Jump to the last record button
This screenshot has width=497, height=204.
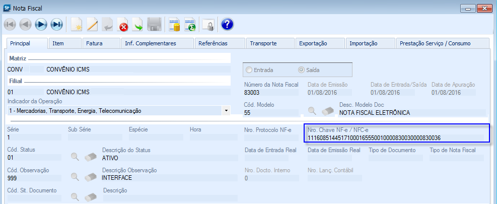pyautogui.click(x=56, y=24)
